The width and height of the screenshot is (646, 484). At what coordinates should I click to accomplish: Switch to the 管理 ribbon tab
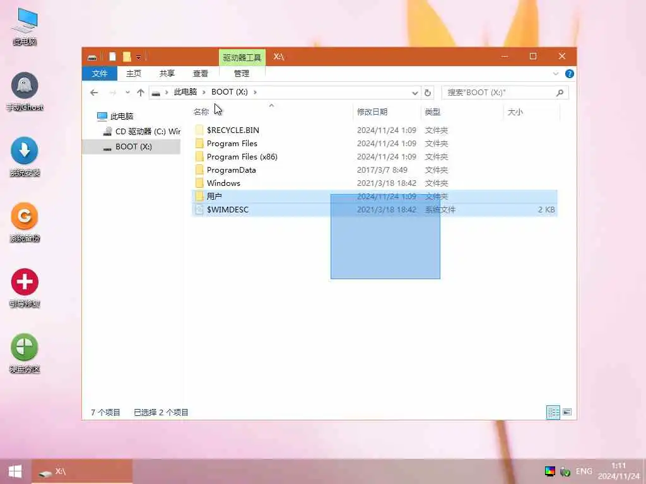click(242, 74)
